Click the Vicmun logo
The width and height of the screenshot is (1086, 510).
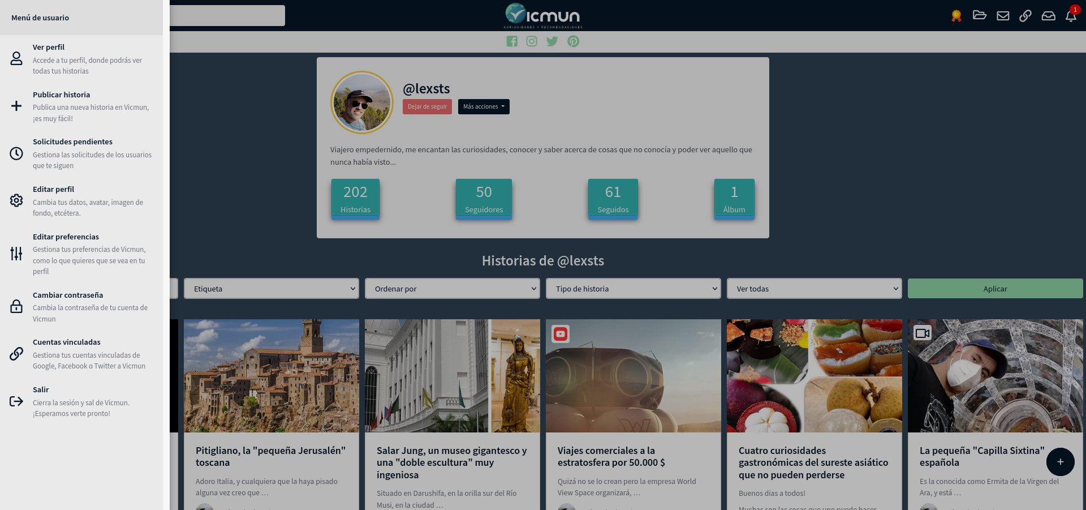coord(543,15)
